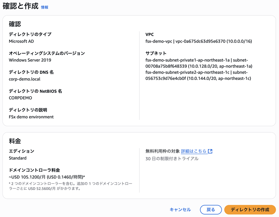Click the fsx-demo-subnet-private2 subnet entry
Image resolution: width=279 pixels, height=217 pixels.
pyautogui.click(x=198, y=75)
